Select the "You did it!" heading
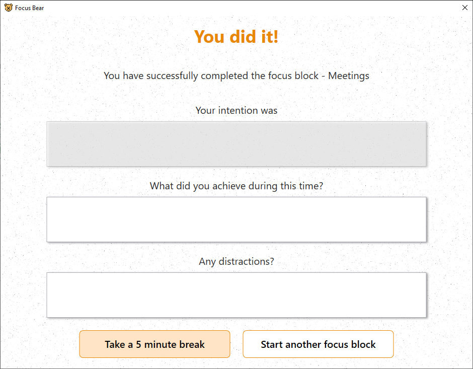Image resolution: width=473 pixels, height=369 pixels. coord(236,37)
